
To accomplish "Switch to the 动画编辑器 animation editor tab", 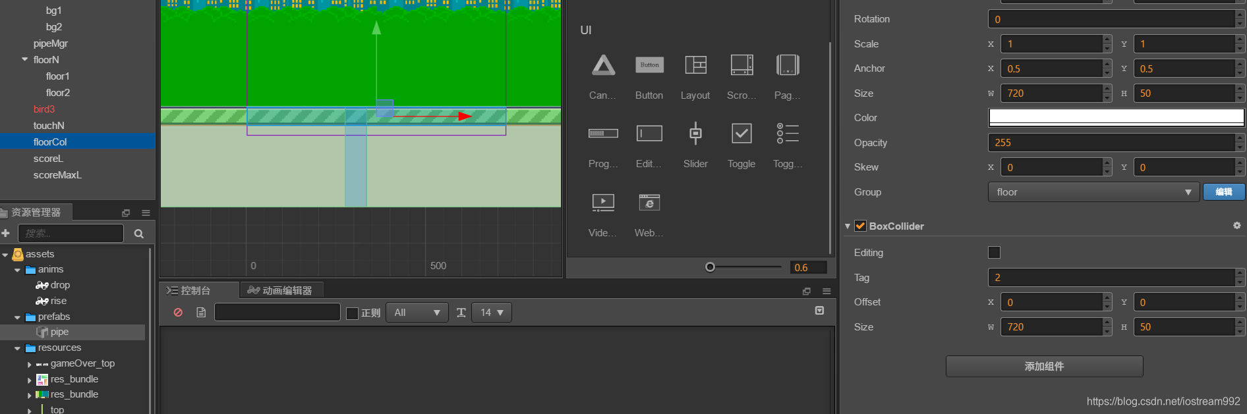I will [281, 290].
